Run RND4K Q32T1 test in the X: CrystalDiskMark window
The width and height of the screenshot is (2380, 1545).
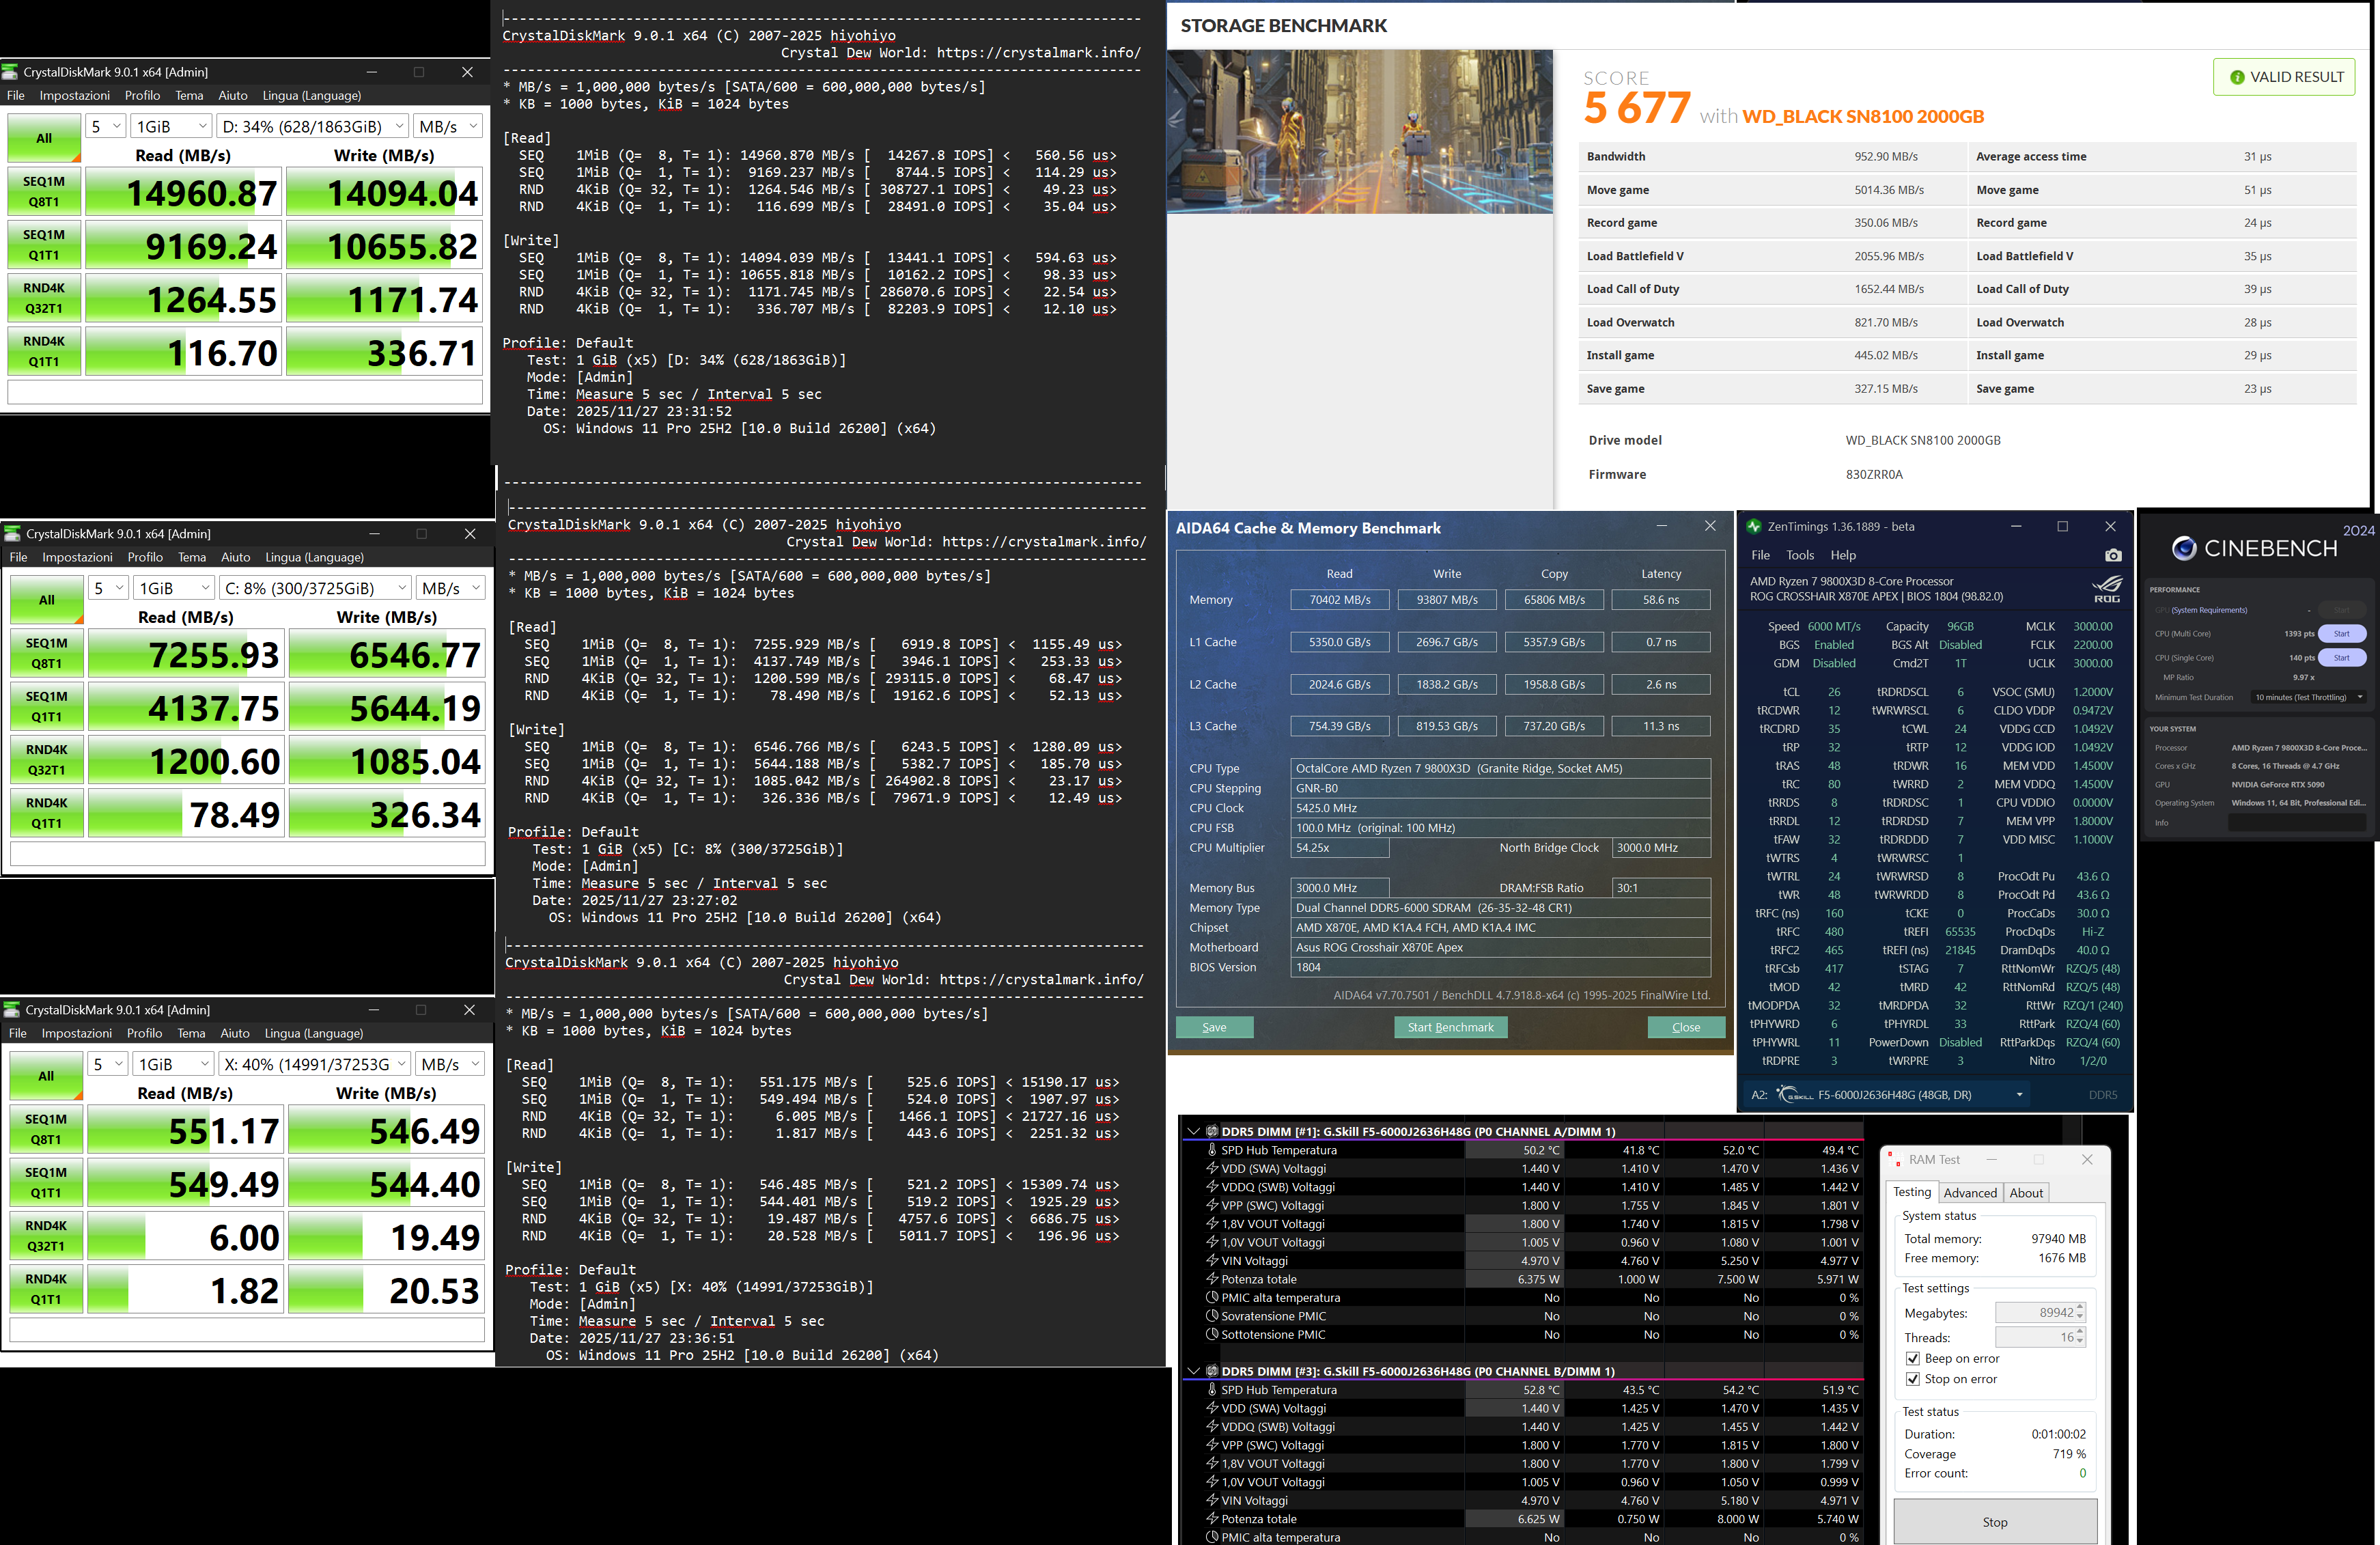[46, 1236]
